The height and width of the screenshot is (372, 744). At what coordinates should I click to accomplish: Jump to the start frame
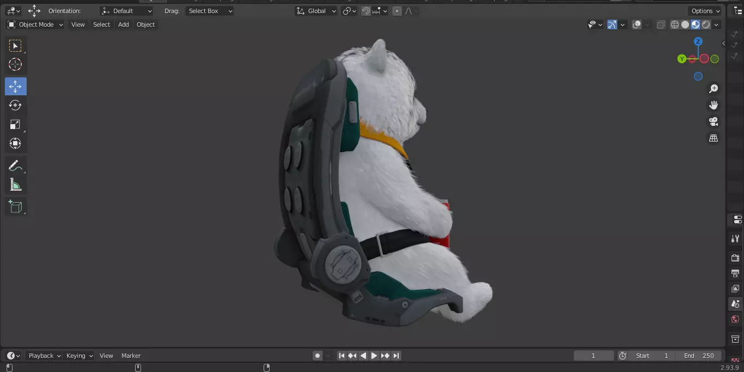point(341,356)
